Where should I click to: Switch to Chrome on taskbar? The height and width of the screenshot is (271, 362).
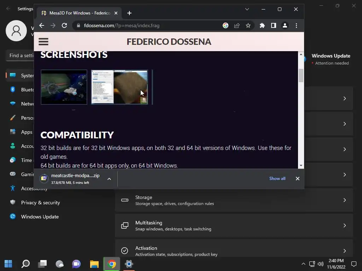[x=111, y=264]
